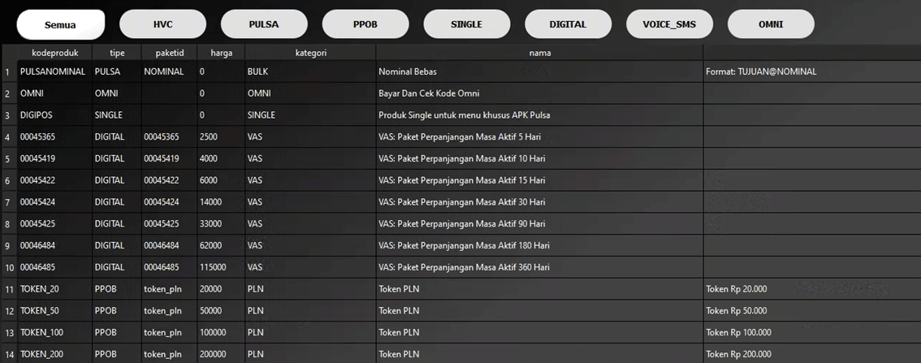921x363 pixels.
Task: Click the harga column header
Action: (x=221, y=52)
